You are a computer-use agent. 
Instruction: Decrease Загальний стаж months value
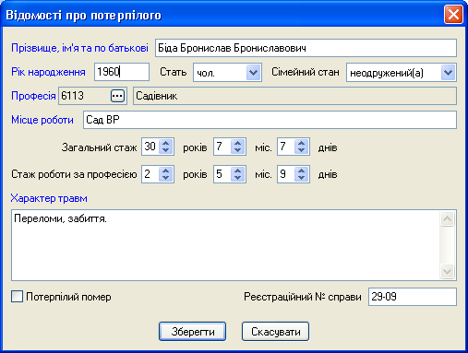(x=237, y=150)
